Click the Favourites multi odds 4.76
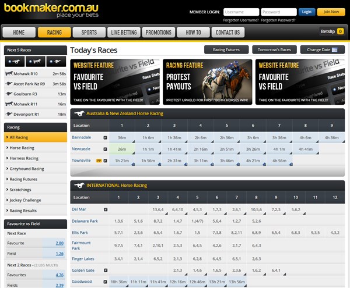The height and width of the screenshot is (288, 350). point(60,275)
